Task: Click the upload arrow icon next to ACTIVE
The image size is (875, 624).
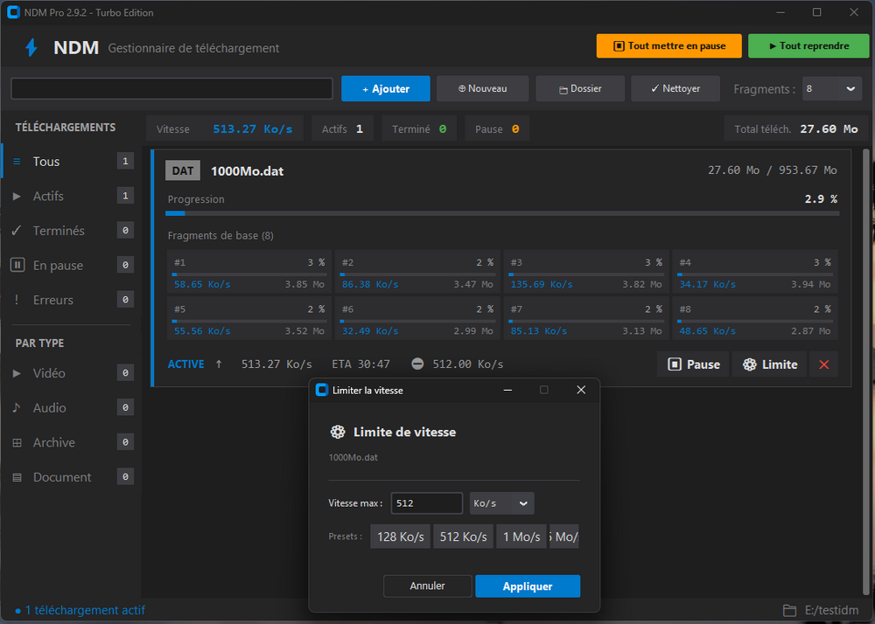Action: pos(219,364)
